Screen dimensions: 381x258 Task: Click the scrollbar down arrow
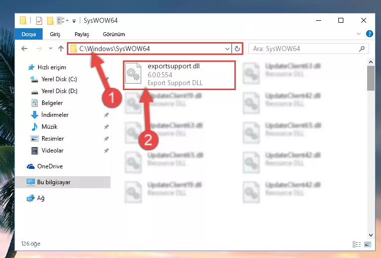coord(371,235)
